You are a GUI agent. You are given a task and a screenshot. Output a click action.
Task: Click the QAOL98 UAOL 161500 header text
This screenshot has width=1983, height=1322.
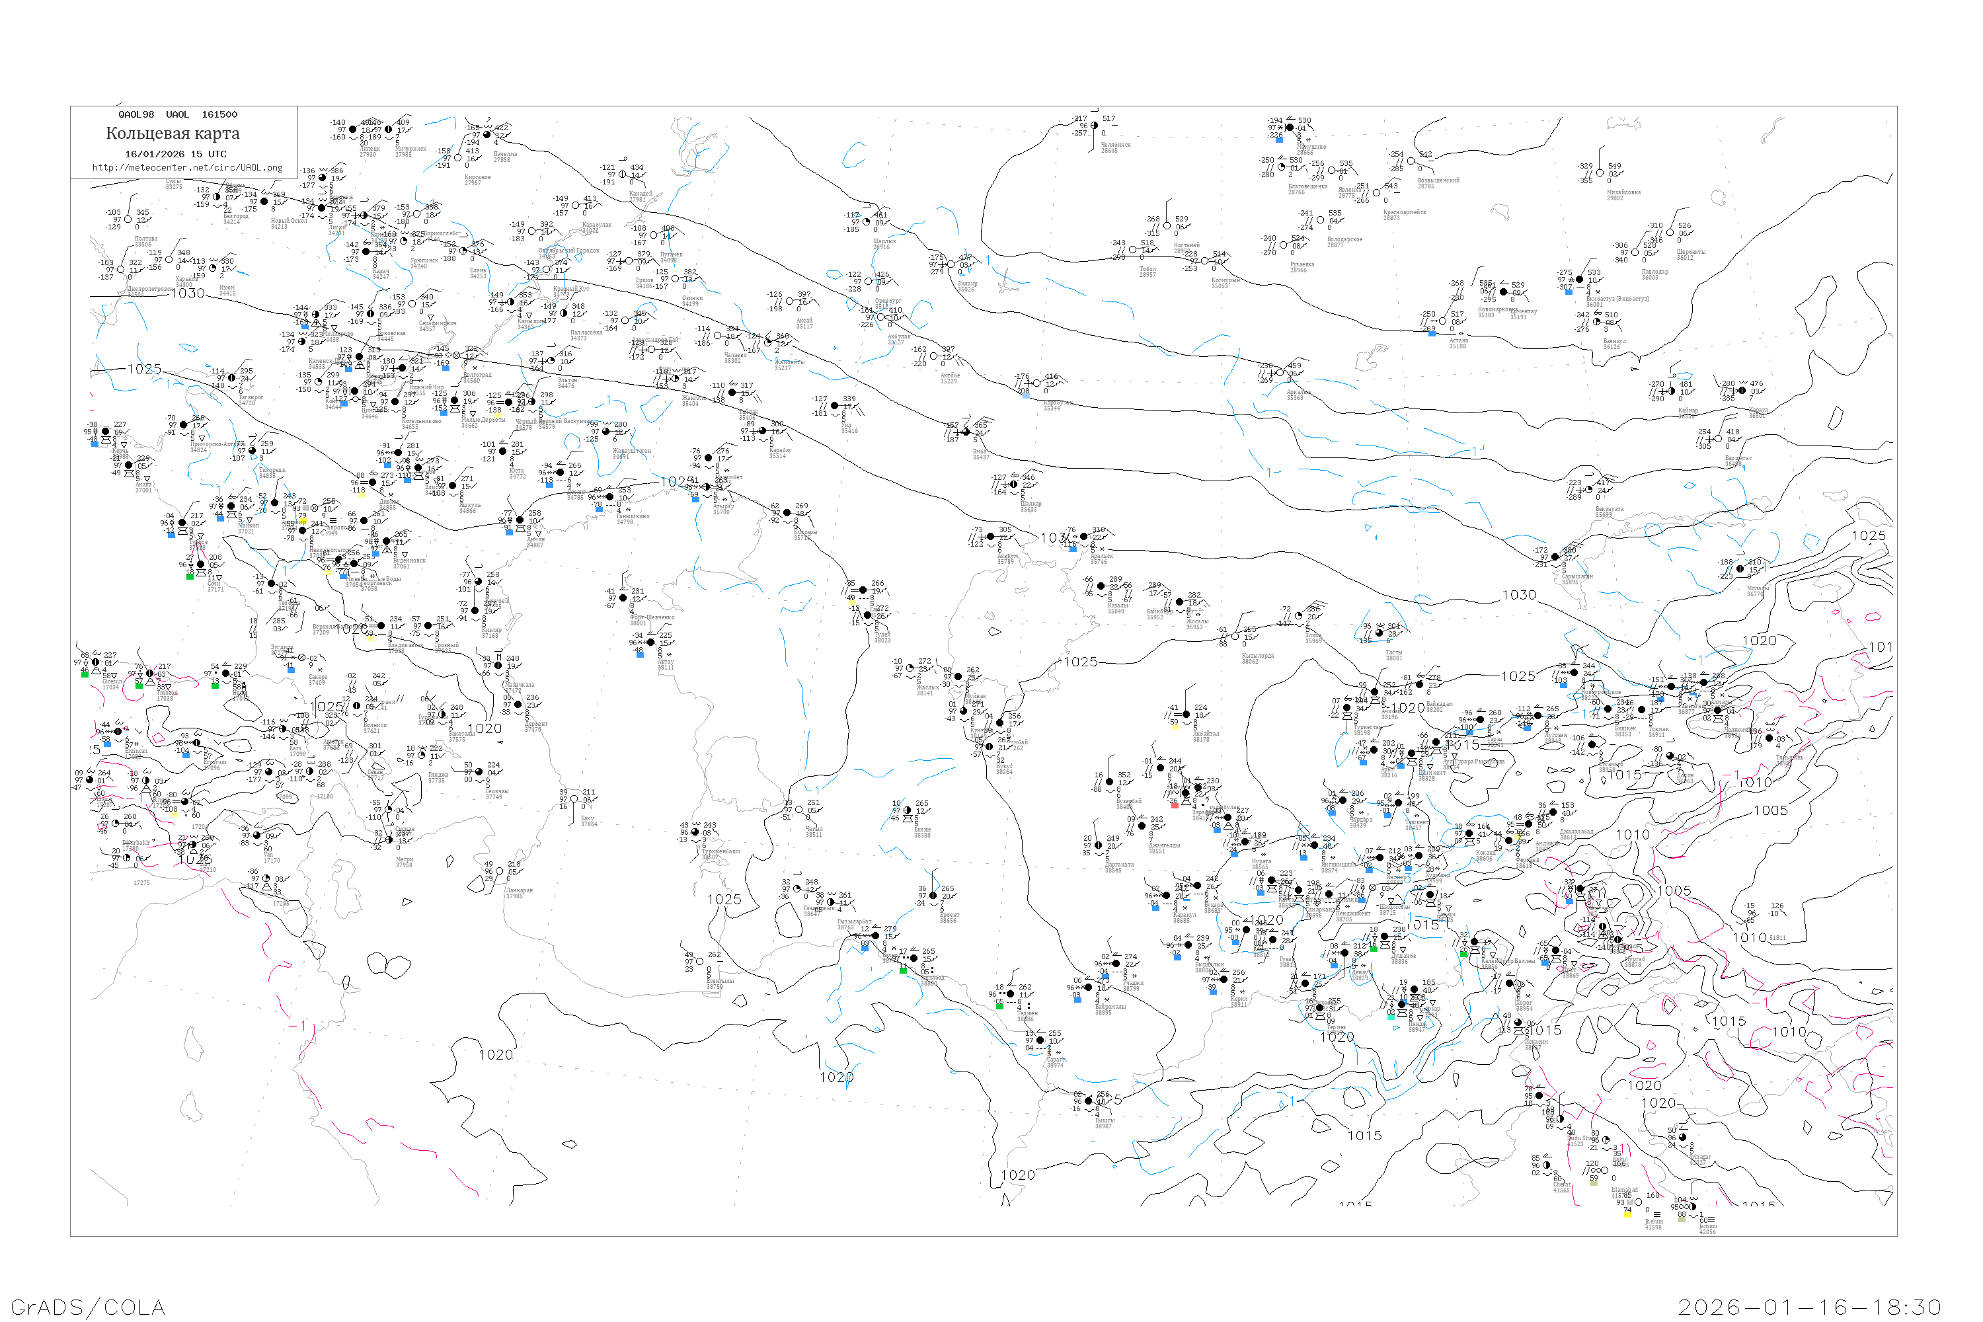pos(178,114)
